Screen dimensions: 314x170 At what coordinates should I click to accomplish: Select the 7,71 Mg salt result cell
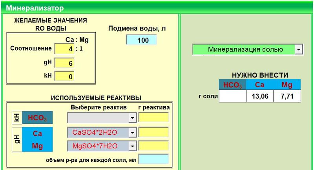click(x=287, y=96)
